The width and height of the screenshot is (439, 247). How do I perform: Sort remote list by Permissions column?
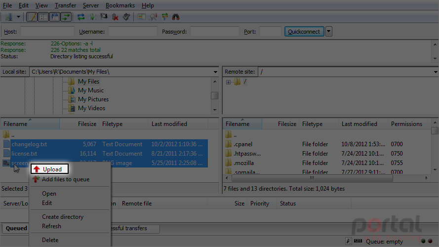407,124
